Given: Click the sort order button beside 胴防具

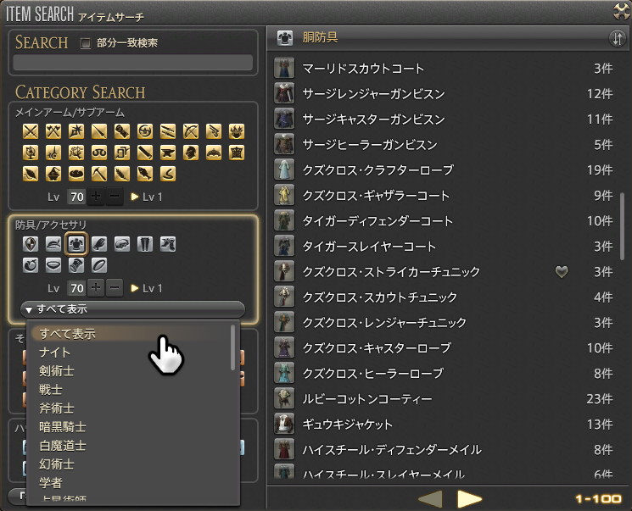Looking at the screenshot, I should (617, 39).
